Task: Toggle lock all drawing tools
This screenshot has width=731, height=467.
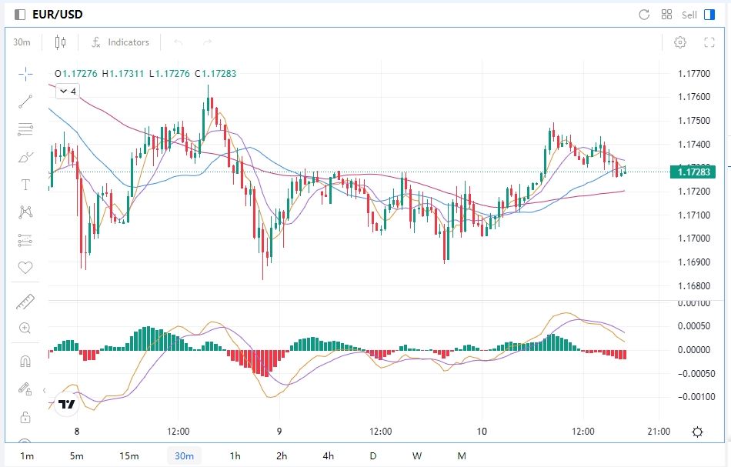Action: tap(25, 417)
